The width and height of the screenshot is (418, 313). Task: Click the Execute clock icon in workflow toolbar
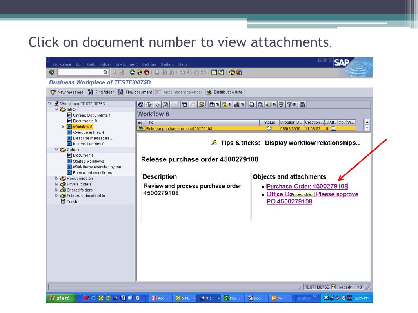149,105
